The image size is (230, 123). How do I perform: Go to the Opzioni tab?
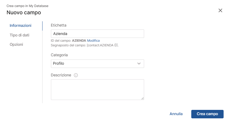[x=16, y=45]
